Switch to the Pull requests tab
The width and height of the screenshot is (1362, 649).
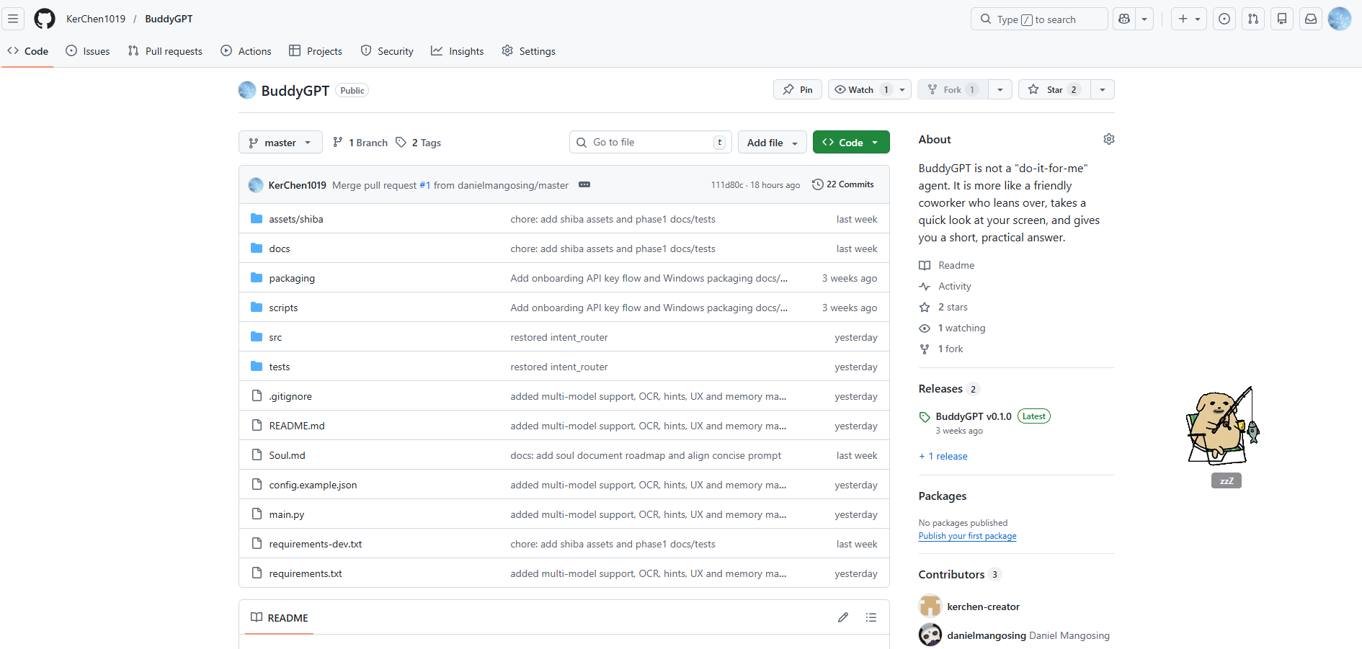click(165, 51)
